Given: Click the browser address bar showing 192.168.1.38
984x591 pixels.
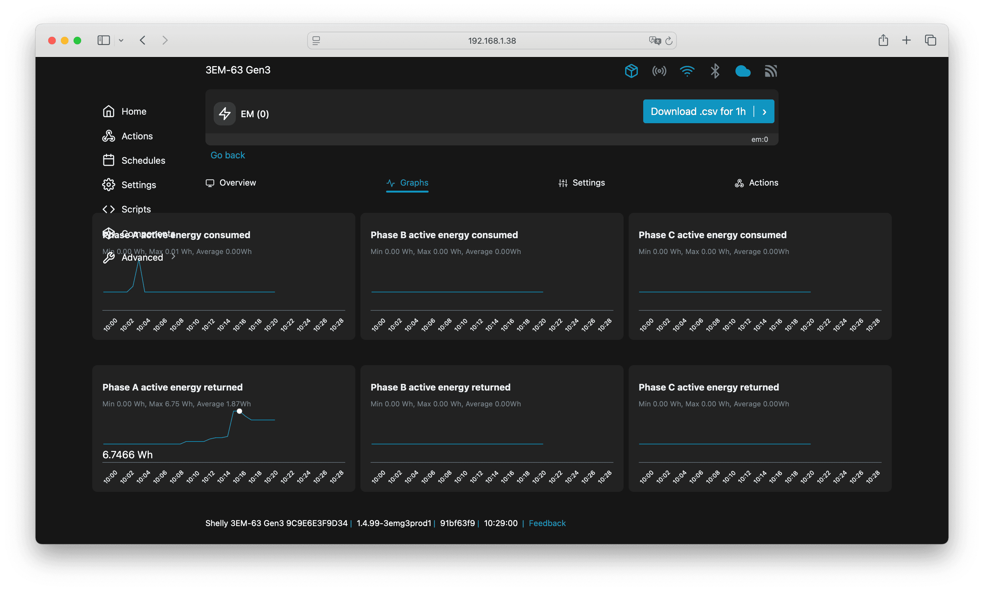Looking at the screenshot, I should (x=492, y=41).
